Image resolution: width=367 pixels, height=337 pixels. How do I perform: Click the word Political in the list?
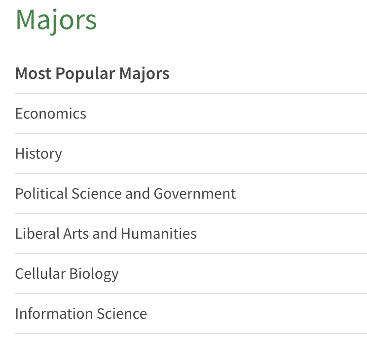tap(41, 194)
